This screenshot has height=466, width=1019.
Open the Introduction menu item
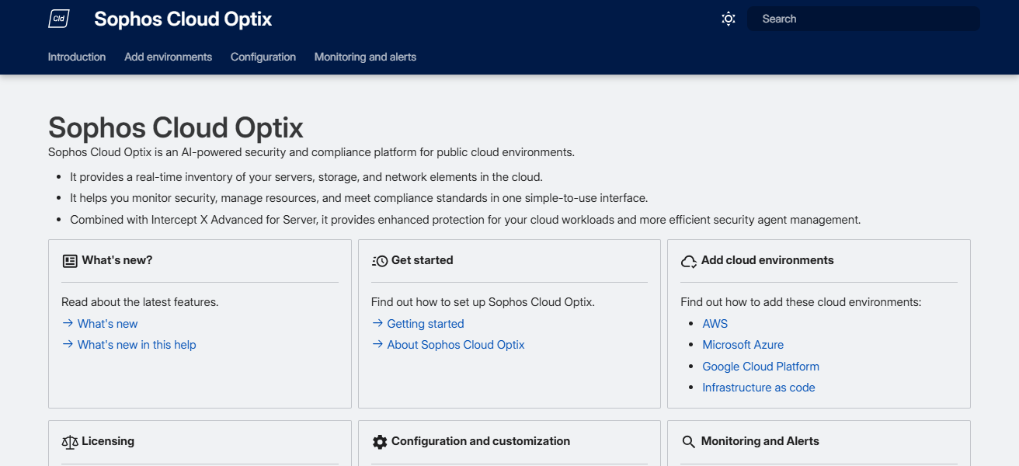76,57
